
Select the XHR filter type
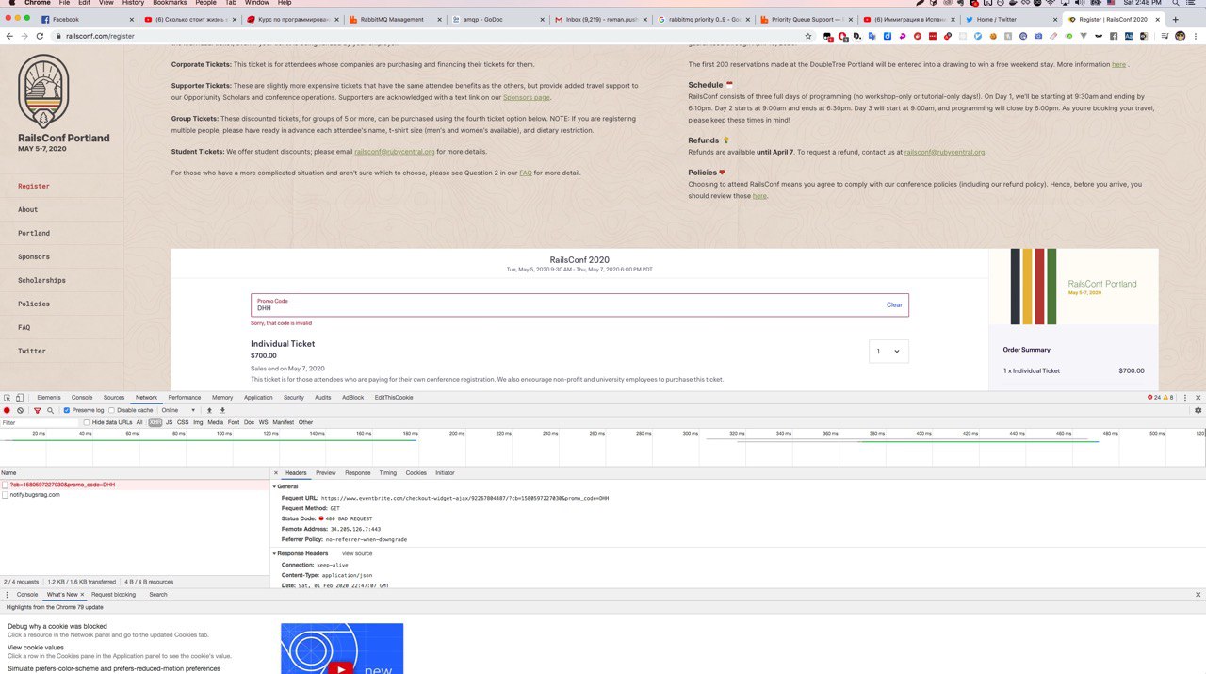(x=155, y=422)
